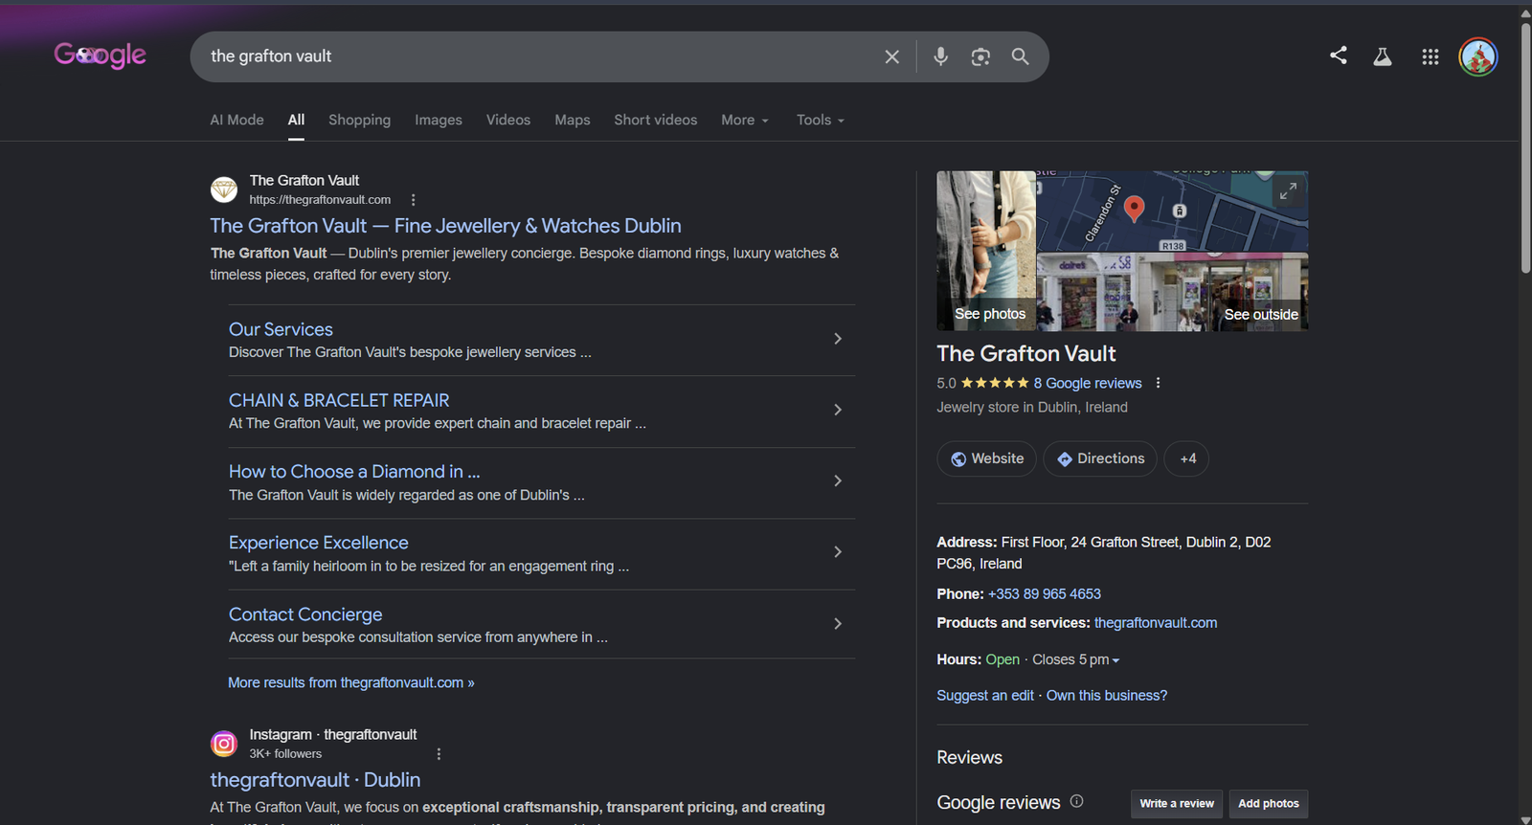Click 'Suggest an edit' link
The image size is (1532, 825).
pos(985,696)
